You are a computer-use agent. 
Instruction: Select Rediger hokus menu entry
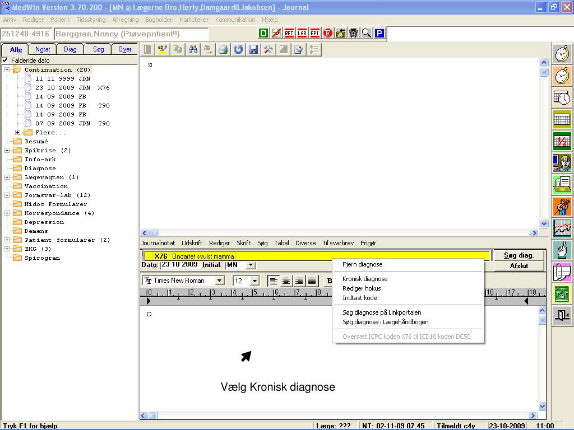click(362, 288)
